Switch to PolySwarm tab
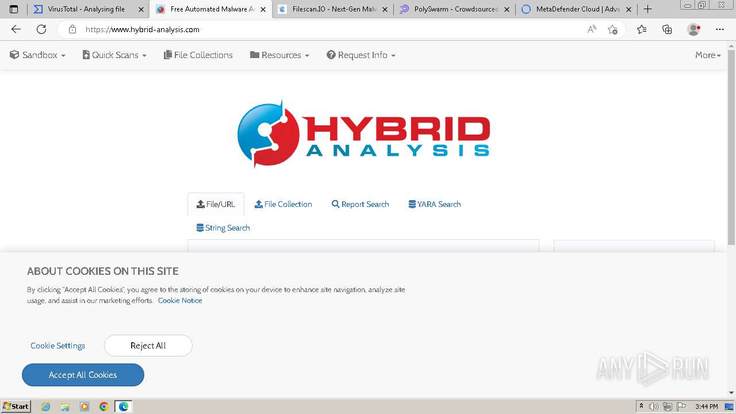This screenshot has width=736, height=414. coord(454,9)
